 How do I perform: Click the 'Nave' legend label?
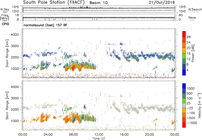pyautogui.click(x=192, y=18)
